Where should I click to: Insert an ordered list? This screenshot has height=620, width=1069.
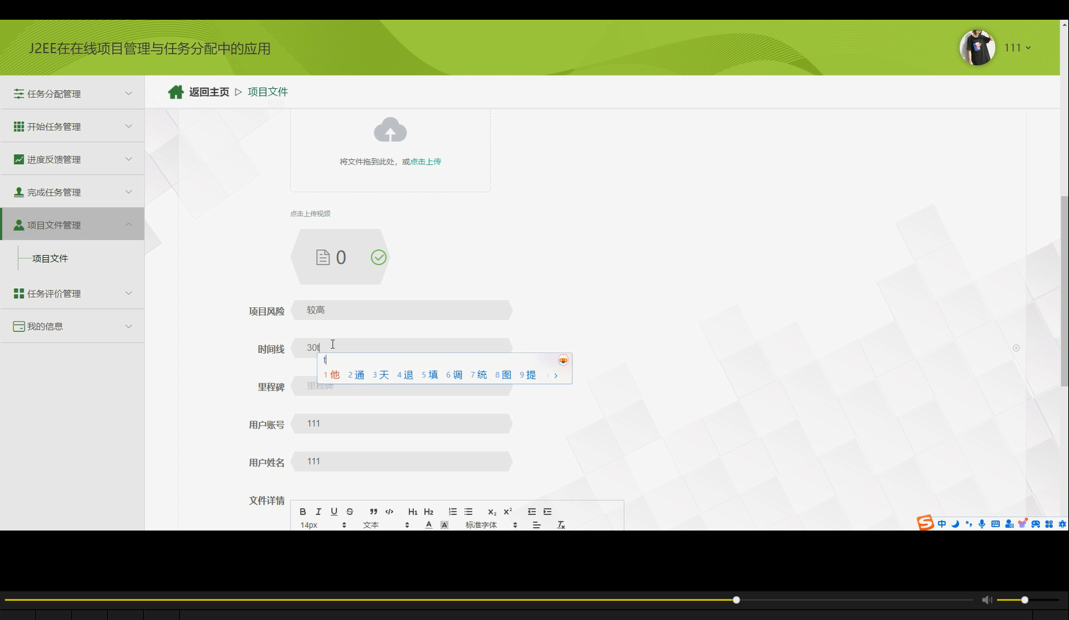click(452, 512)
